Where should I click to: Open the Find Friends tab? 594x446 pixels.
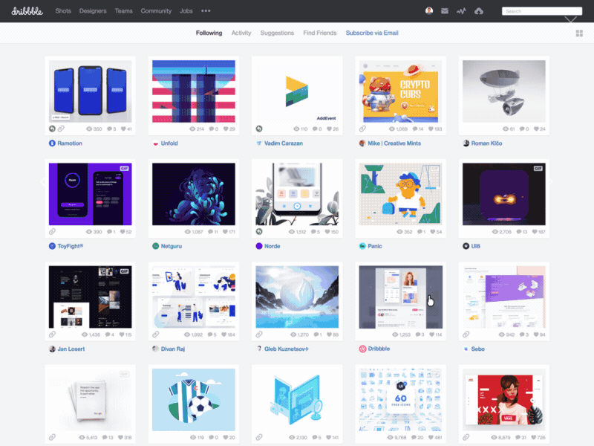click(x=320, y=33)
